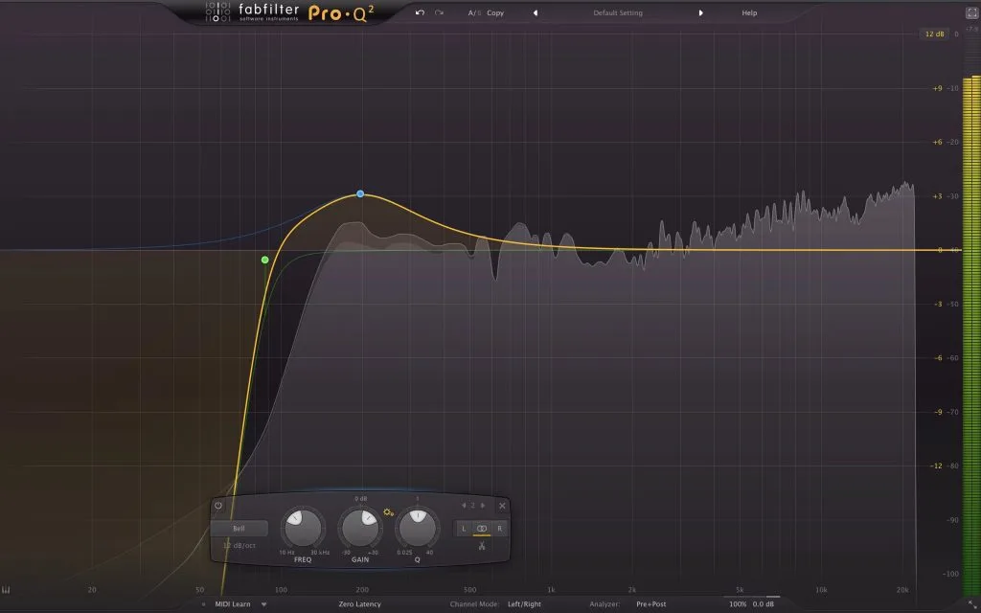Open the 12 dB/oct slope dropdown
981x613 pixels.
[240, 545]
